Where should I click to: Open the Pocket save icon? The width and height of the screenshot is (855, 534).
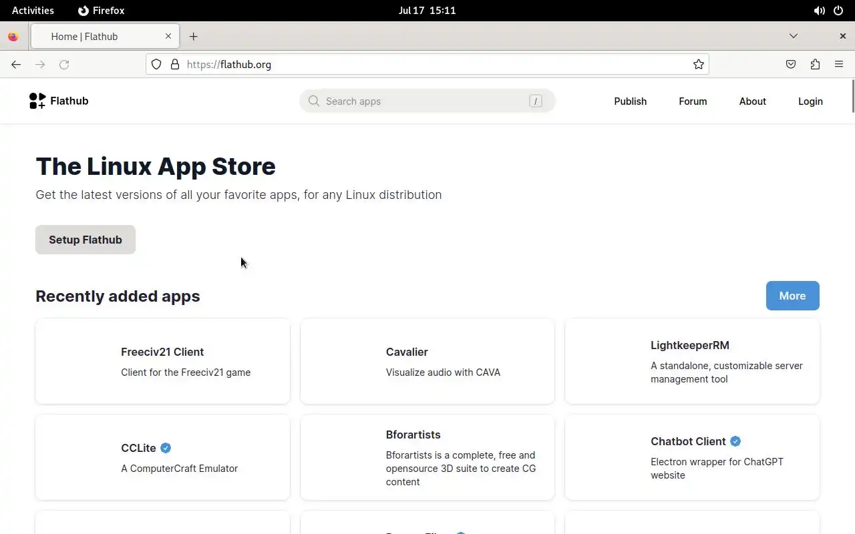tap(791, 64)
